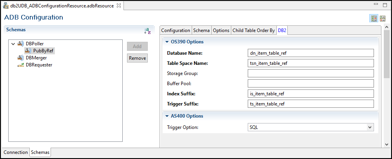Switch to the two-column layout icon
Image resolution: width=392 pixels, height=159 pixels.
[374, 18]
